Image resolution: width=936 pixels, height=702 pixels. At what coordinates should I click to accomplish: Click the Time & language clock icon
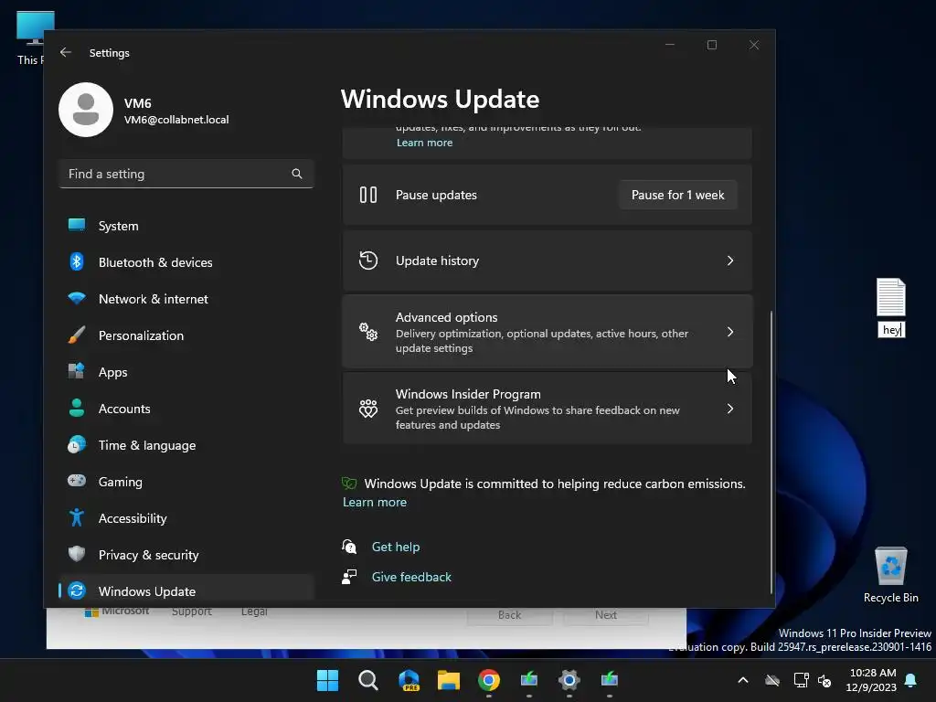(x=77, y=445)
